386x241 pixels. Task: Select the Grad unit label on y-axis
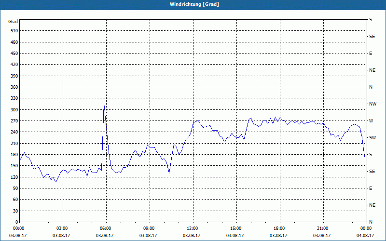tap(13, 22)
